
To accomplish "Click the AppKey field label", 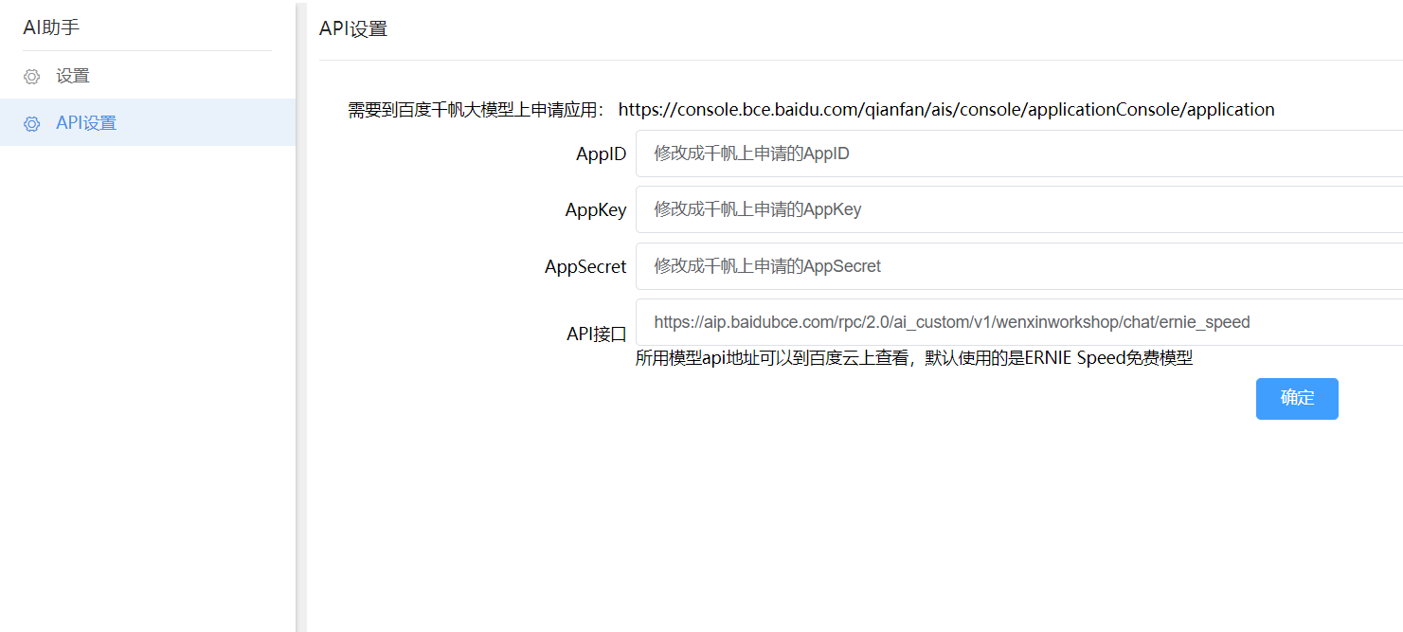I will click(x=595, y=210).
